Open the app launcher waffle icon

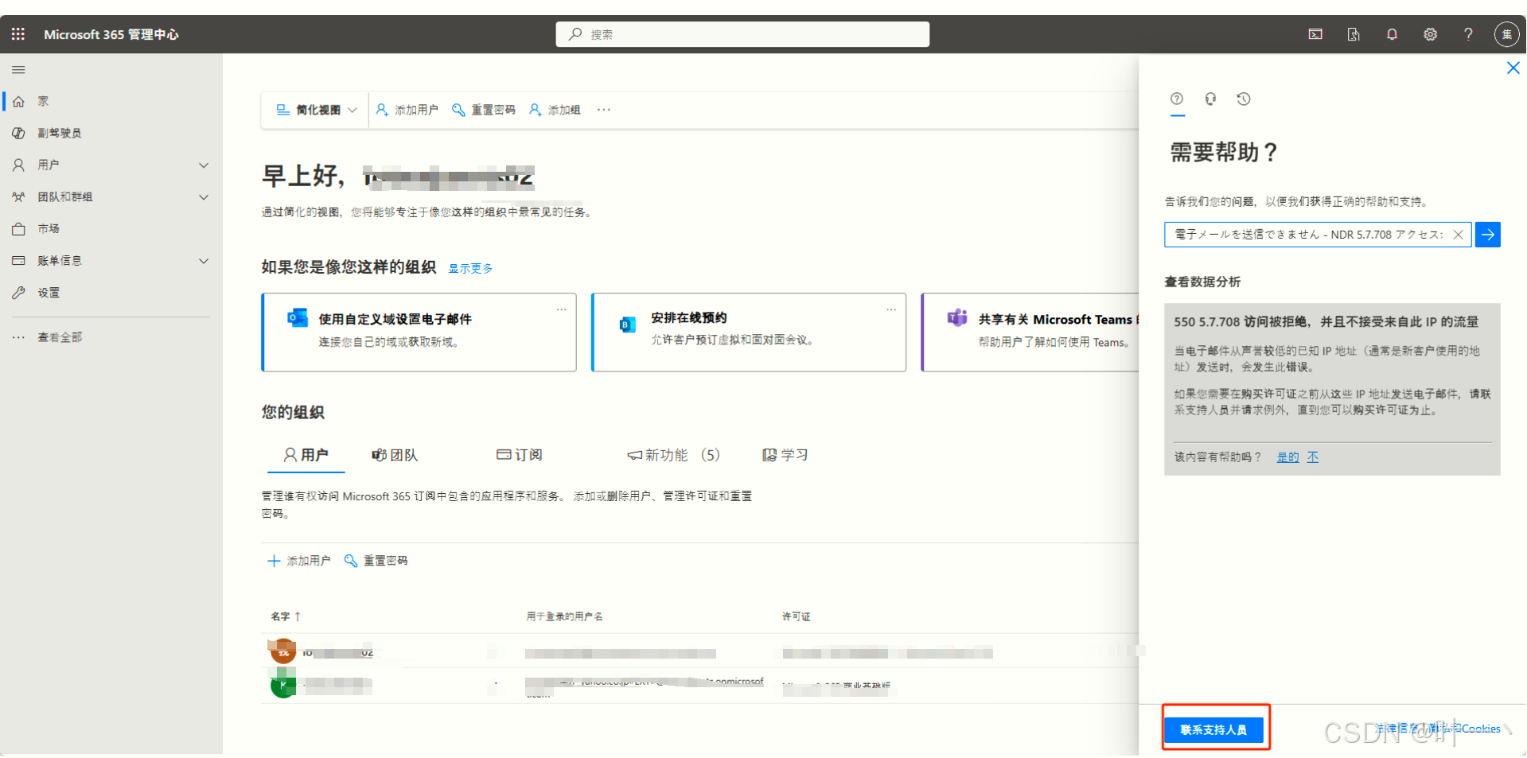(x=18, y=34)
